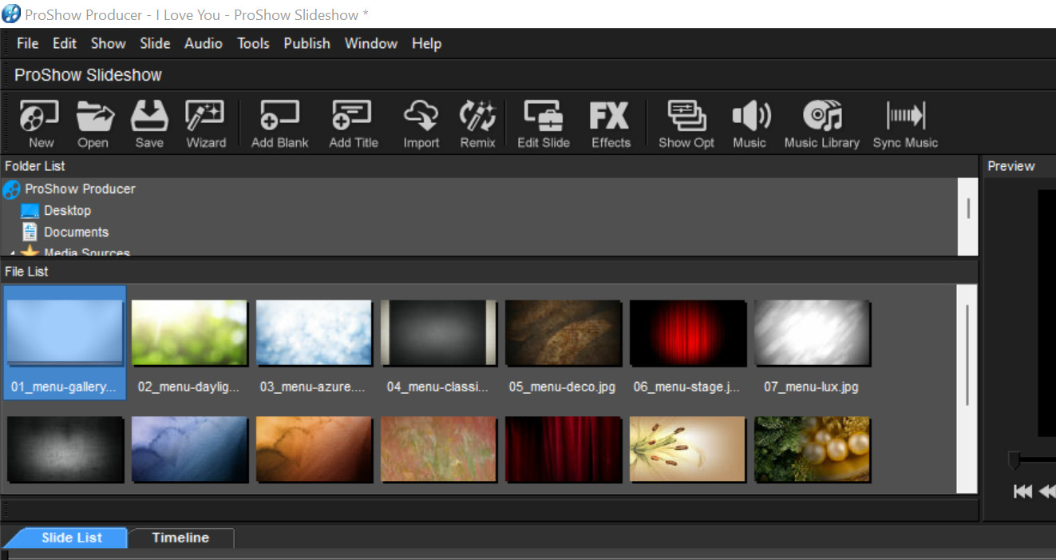Open the slideshow Wizard
Viewport: 1056px width, 560px height.
pos(206,124)
